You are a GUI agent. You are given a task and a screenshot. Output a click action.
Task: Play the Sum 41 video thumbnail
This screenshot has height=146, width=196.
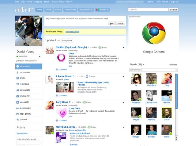[x=65, y=87]
